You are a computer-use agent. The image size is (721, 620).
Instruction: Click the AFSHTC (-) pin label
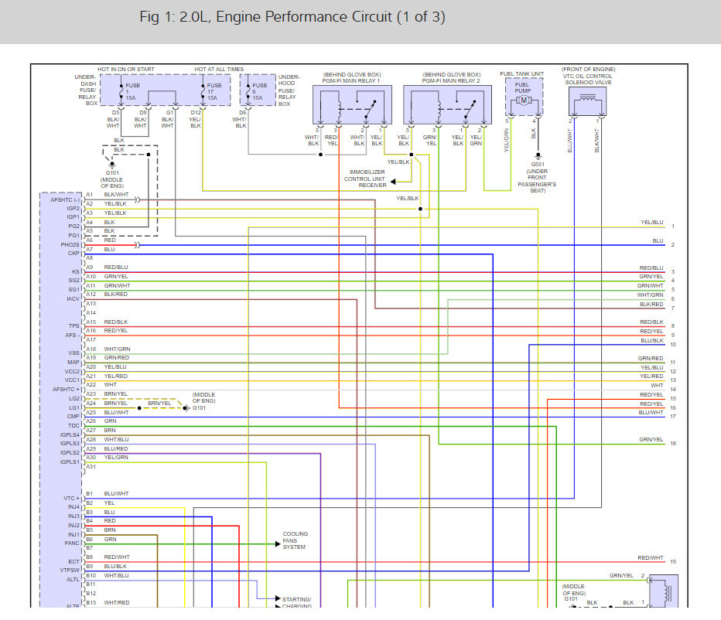coord(65,200)
